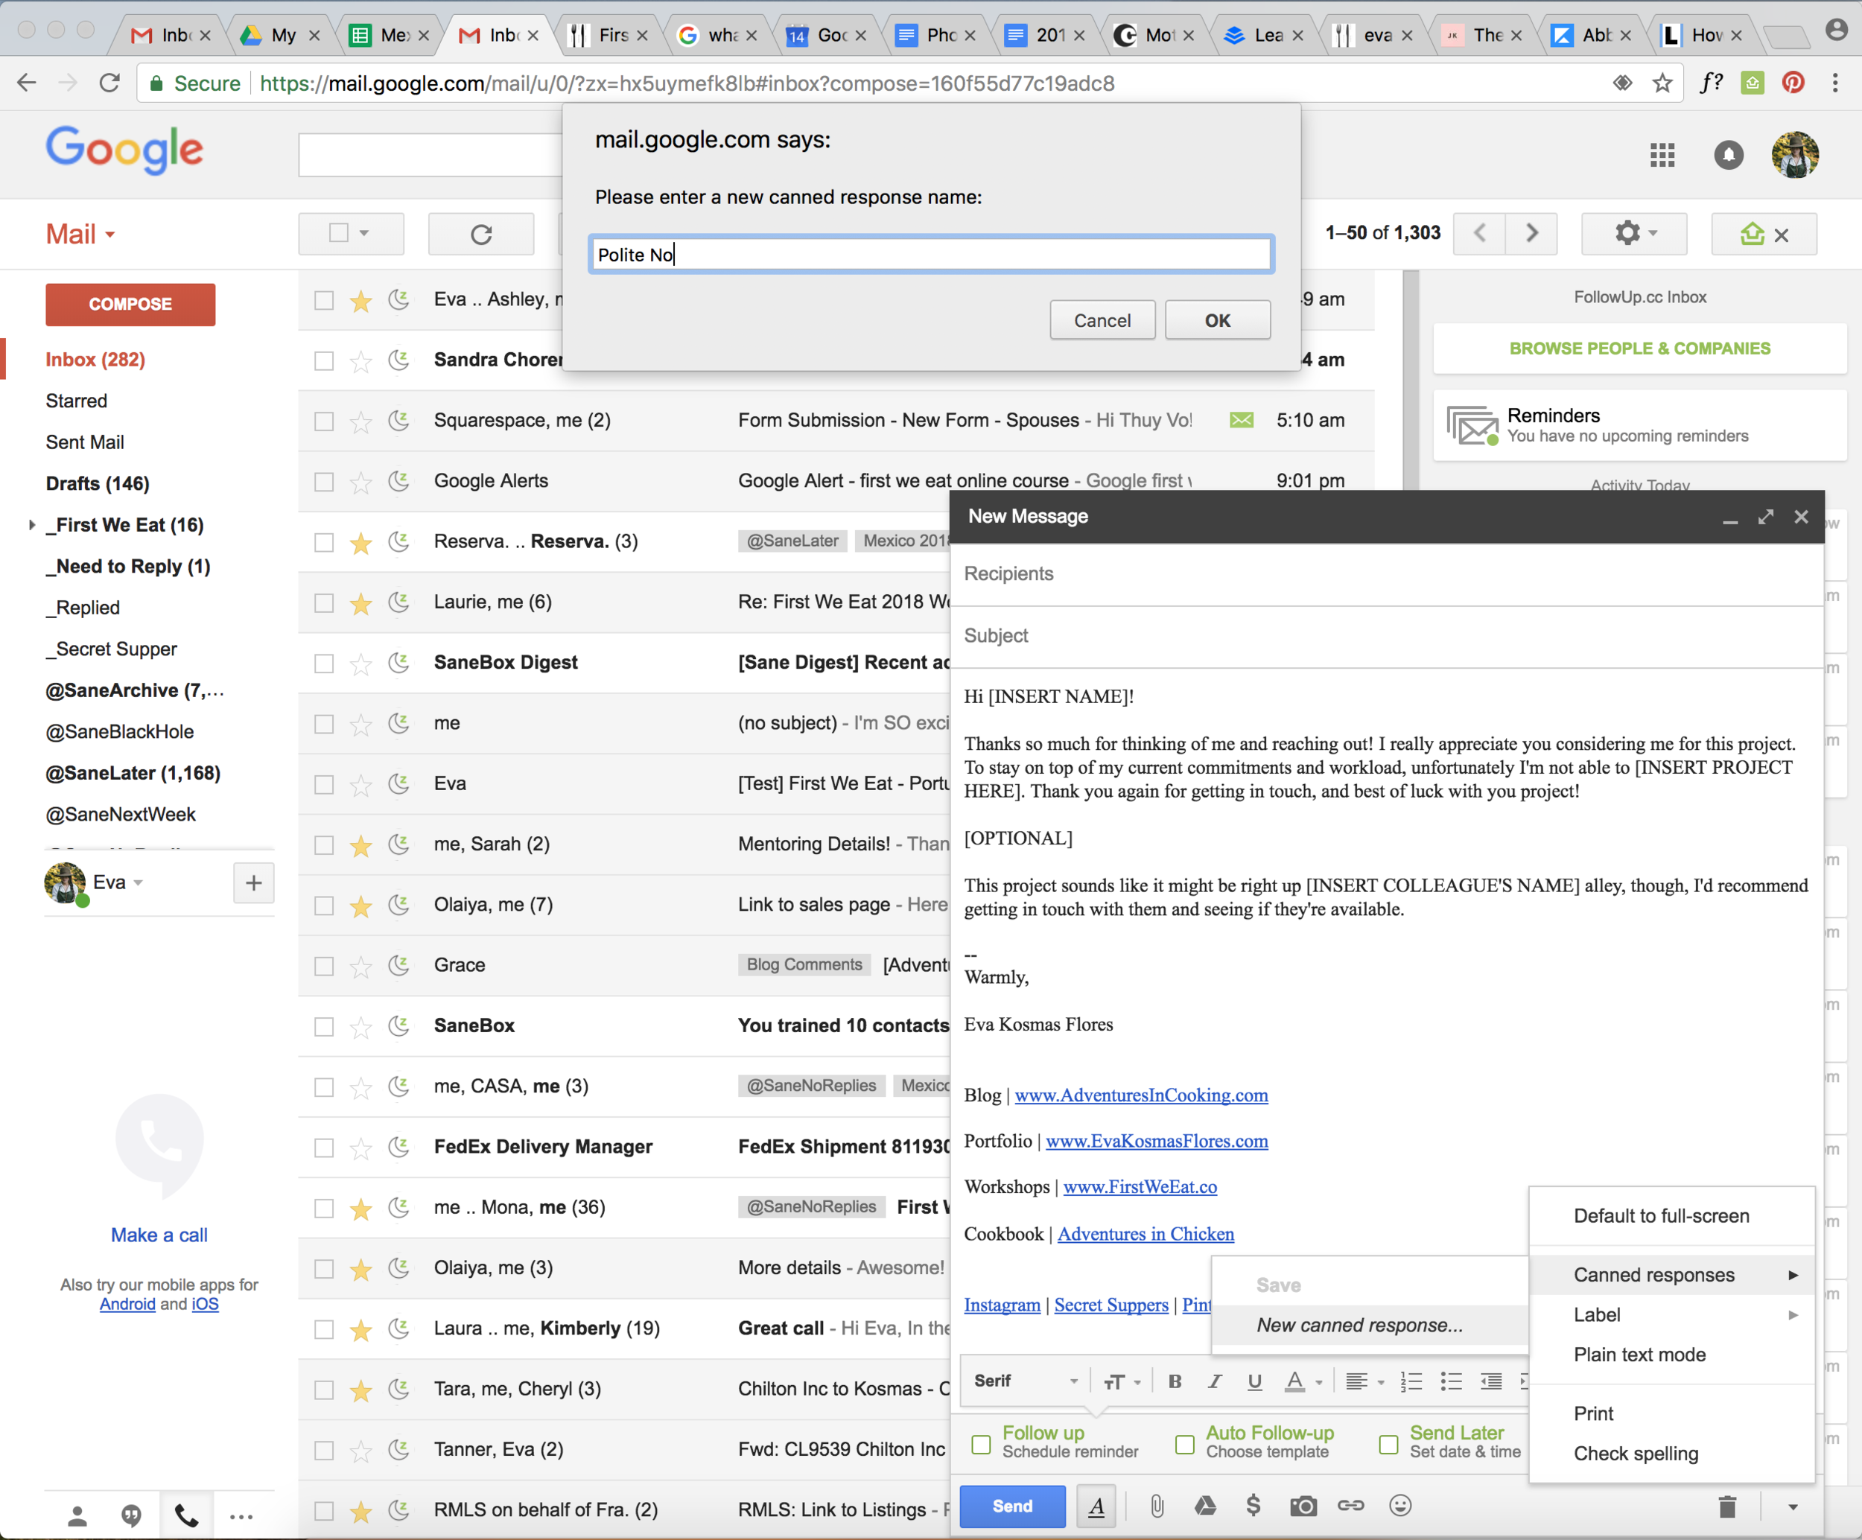Viewport: 1862px width, 1540px height.
Task: Expand the _First We Eat label
Action: 32,525
